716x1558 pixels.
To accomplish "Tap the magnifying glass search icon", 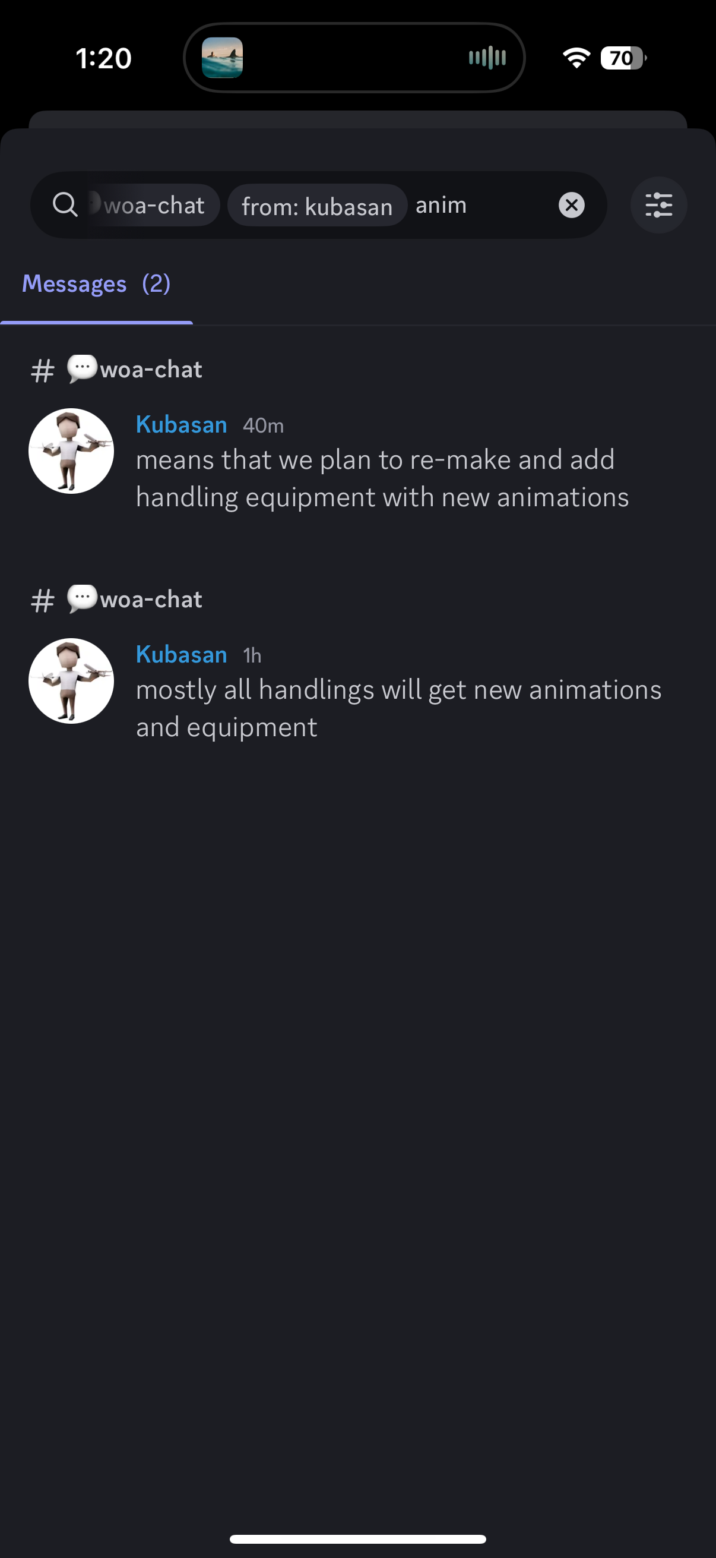I will (65, 205).
